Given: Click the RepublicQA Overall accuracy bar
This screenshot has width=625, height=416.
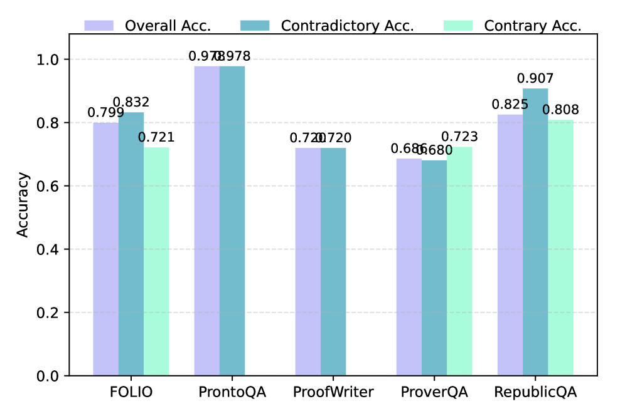Looking at the screenshot, I should point(510,245).
